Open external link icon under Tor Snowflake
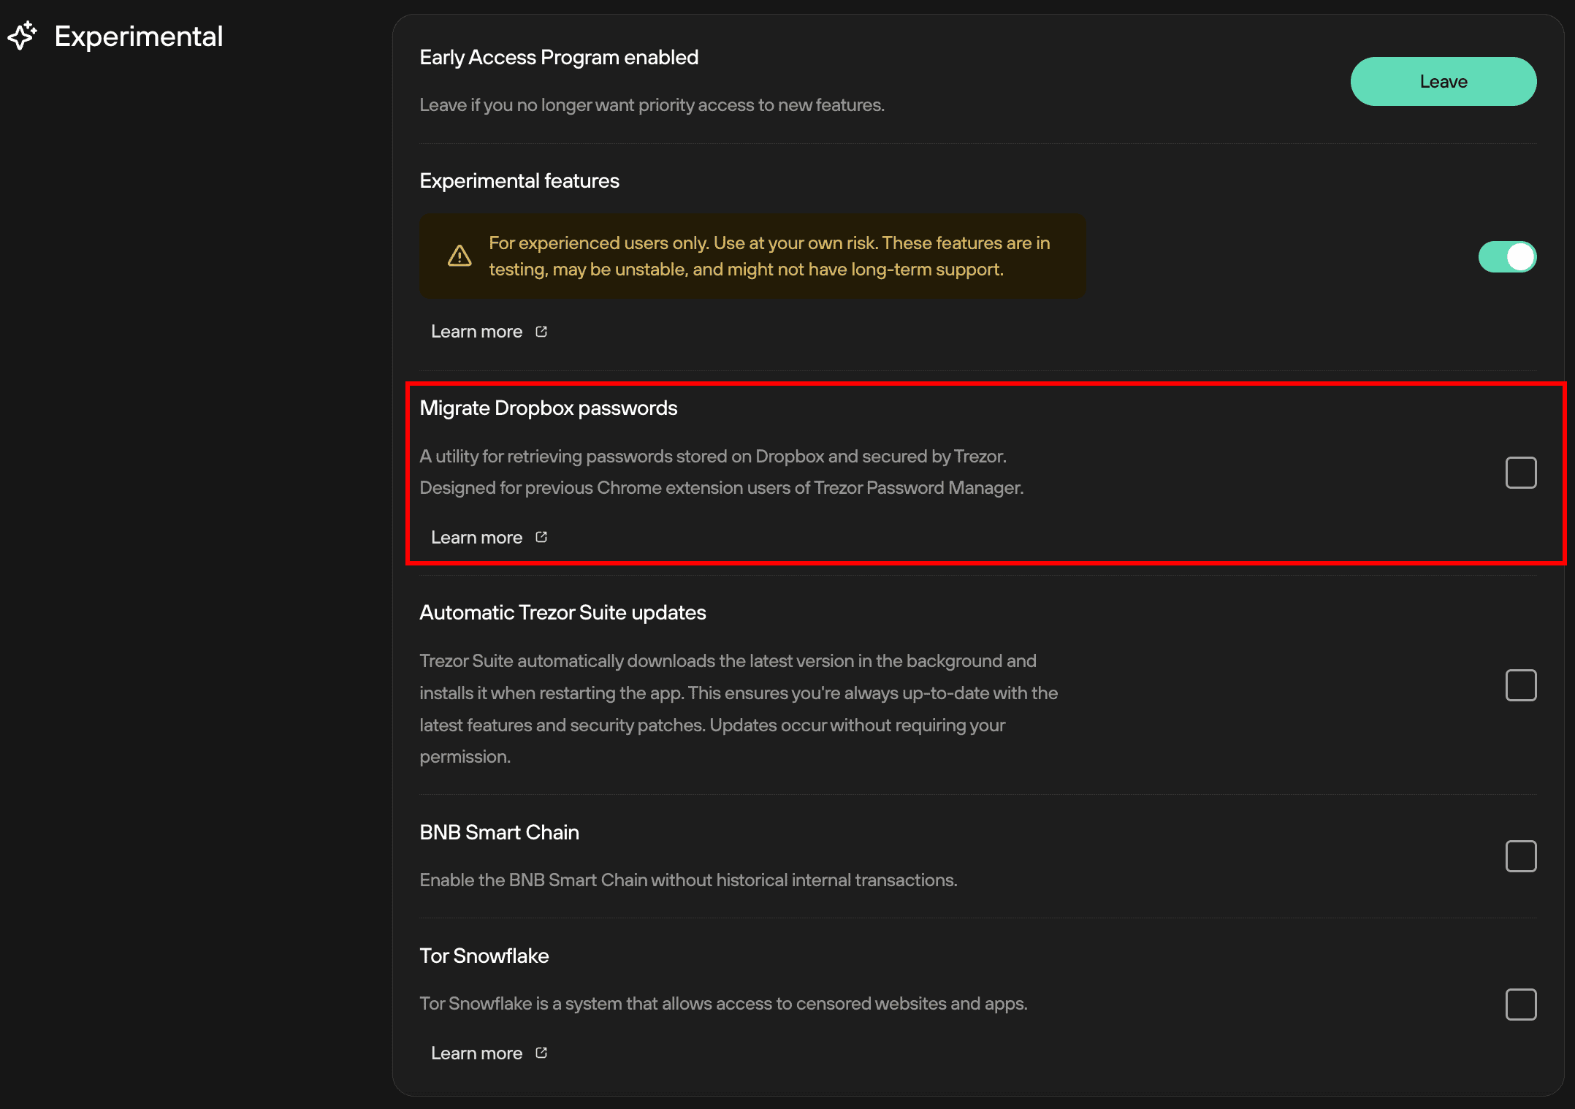The height and width of the screenshot is (1109, 1575). (541, 1053)
